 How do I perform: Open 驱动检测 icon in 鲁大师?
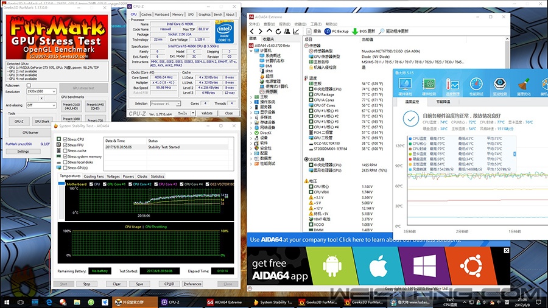500,86
